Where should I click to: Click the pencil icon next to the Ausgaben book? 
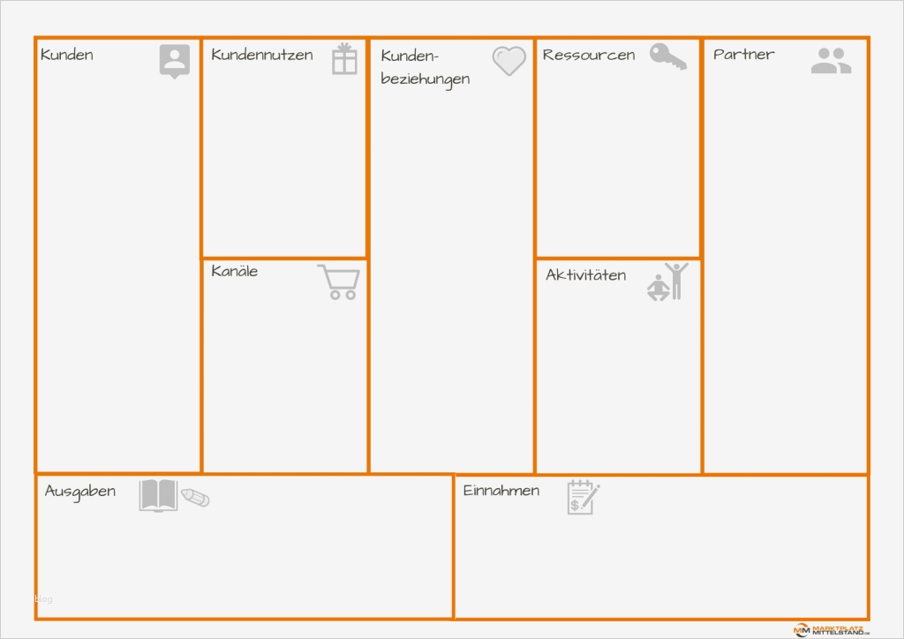pyautogui.click(x=195, y=499)
